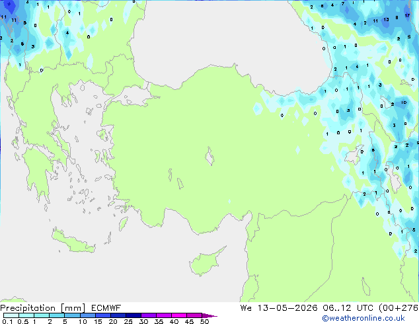The width and height of the screenshot is (419, 324).
Task: Click the 'We 13-05-2026' date text
Action: click(x=279, y=308)
